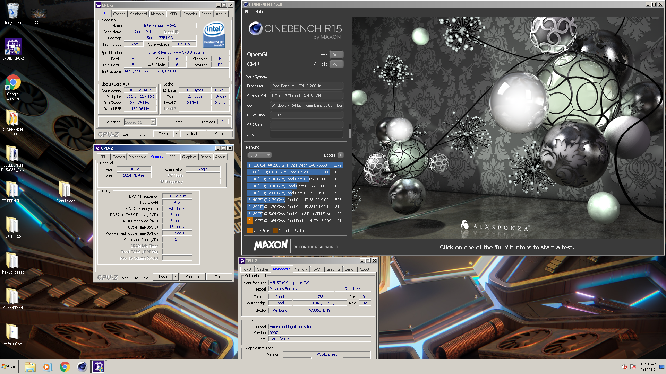This screenshot has width=666, height=374.
Task: Launch CPUID CPU-Z desktop shortcut
Action: click(x=13, y=49)
